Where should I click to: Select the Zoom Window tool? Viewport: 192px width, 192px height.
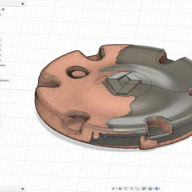coord(137,189)
